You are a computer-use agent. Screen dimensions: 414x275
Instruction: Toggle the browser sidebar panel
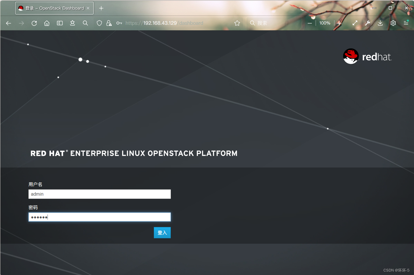click(x=60, y=23)
